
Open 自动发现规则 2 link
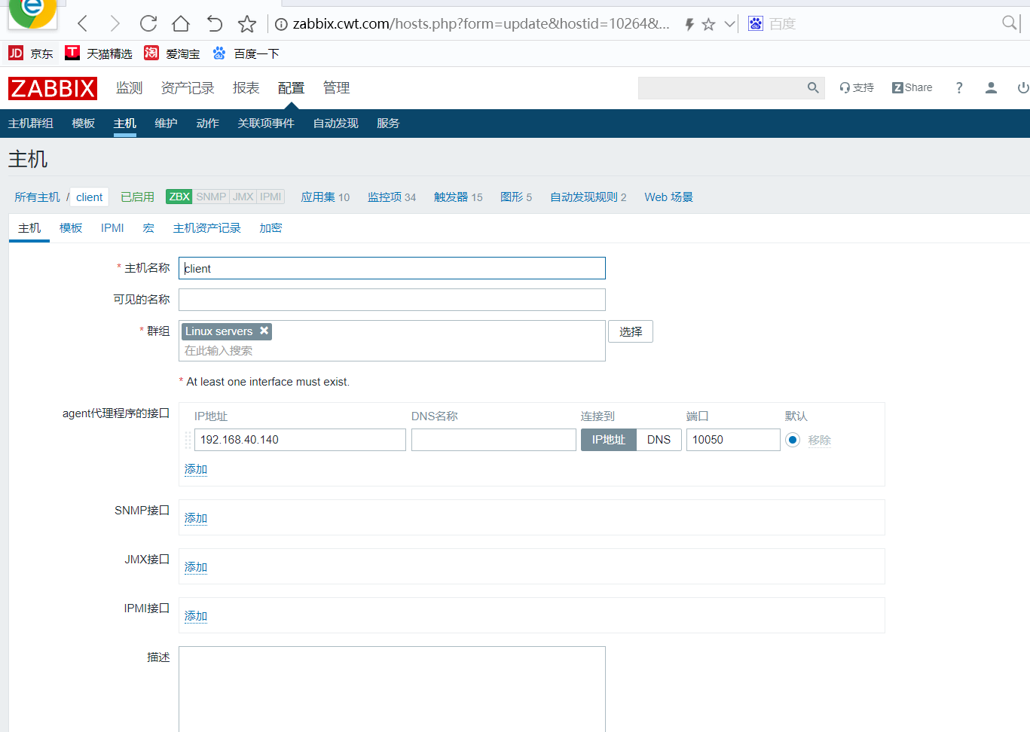click(588, 197)
